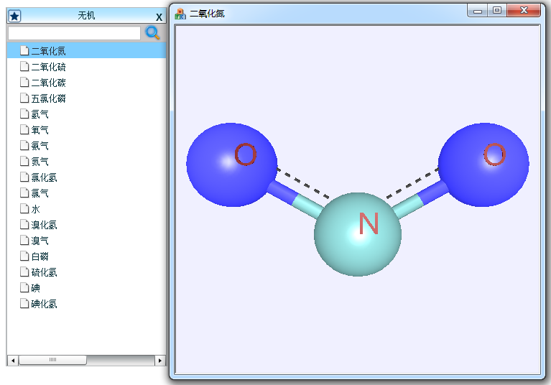Click the scroll-right arrow of the list

point(159,360)
